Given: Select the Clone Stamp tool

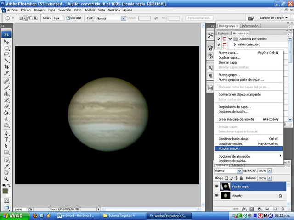Looking at the screenshot, I should coord(6,93).
